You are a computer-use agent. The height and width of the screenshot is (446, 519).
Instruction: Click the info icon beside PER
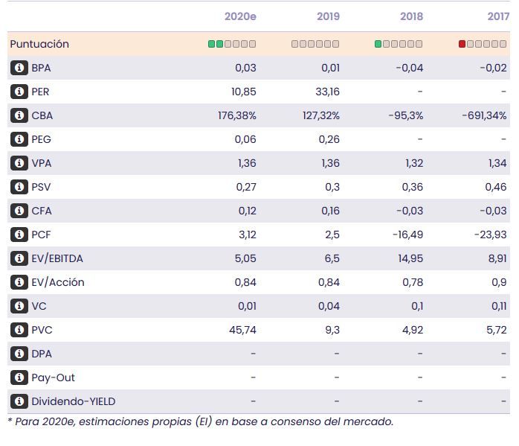click(19, 92)
